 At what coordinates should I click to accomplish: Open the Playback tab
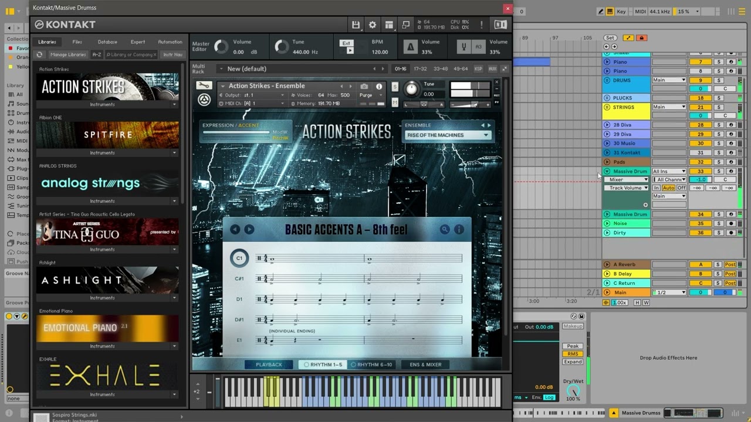(269, 365)
